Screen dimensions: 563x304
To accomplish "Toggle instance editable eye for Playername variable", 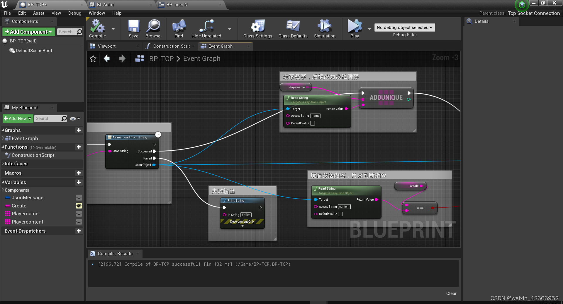I will tap(79, 214).
